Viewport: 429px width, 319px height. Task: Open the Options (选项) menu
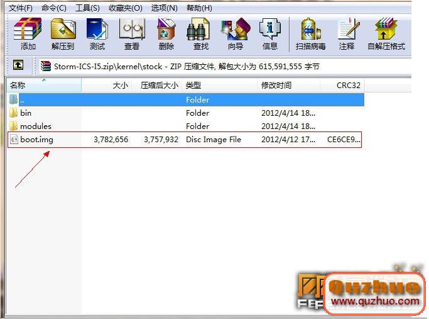(164, 8)
